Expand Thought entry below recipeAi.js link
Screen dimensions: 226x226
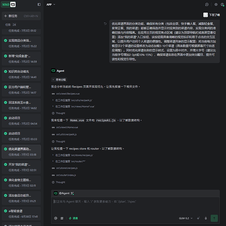tap(58, 141)
